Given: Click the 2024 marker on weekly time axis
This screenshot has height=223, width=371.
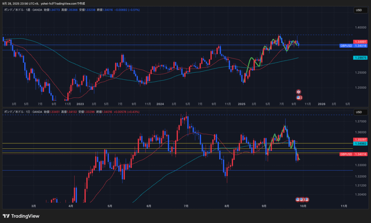Looking at the screenshot, I should click(161, 104).
